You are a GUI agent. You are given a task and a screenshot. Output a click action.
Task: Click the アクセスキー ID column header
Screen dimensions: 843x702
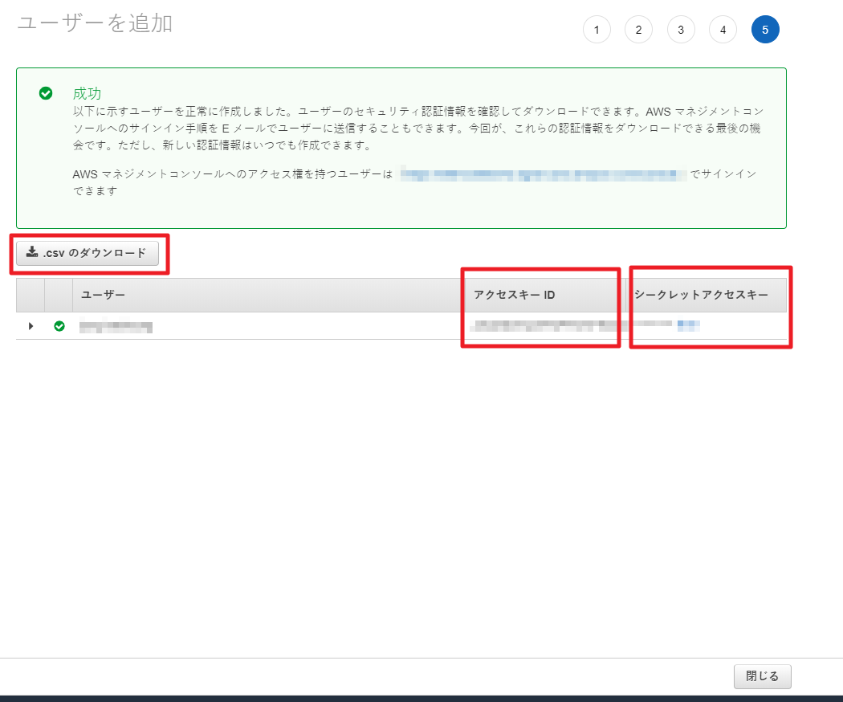(514, 295)
